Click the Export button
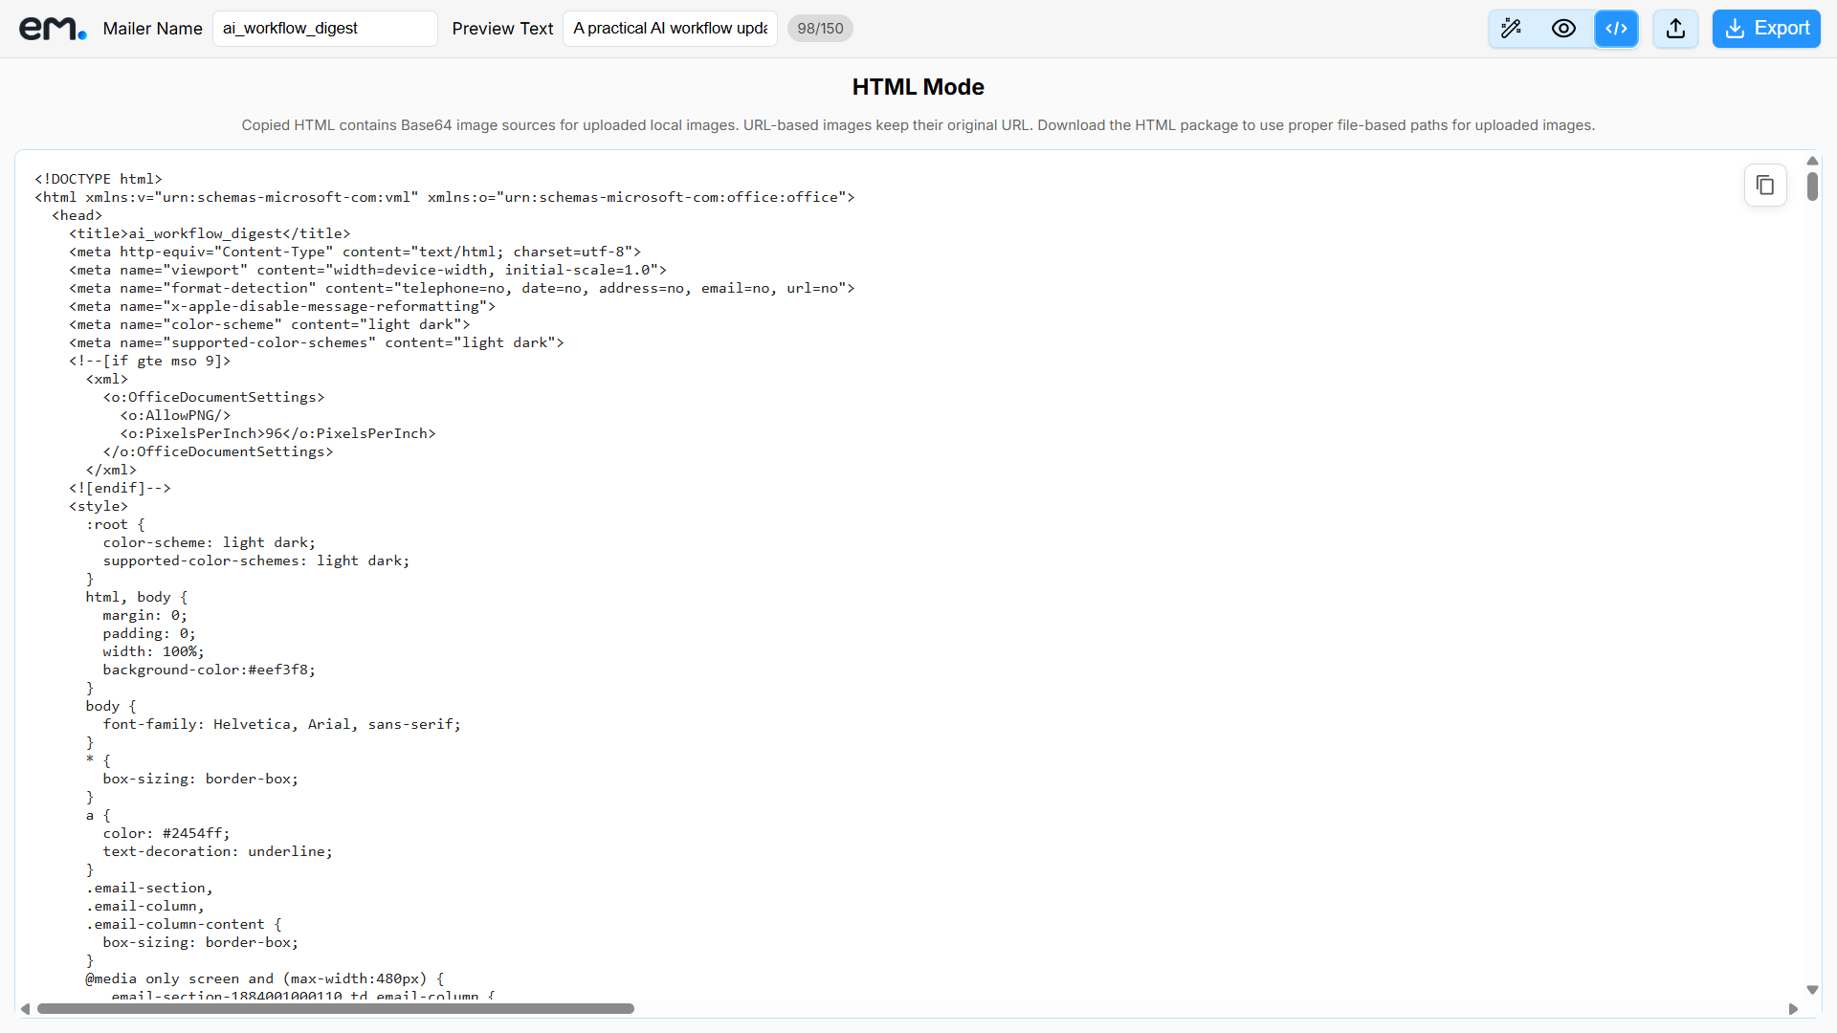Viewport: 1837px width, 1033px height. tap(1766, 29)
